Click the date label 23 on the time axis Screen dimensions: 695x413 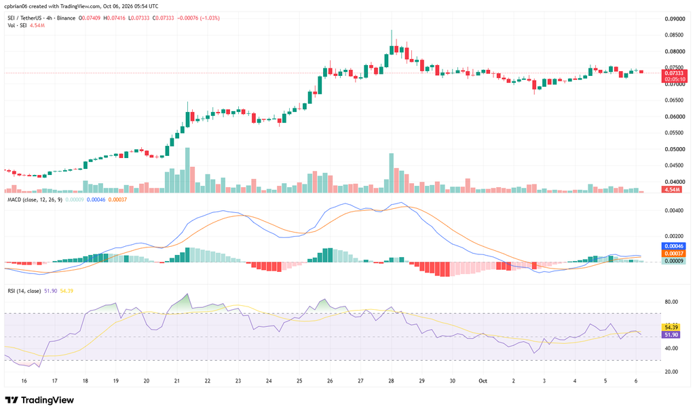point(238,381)
